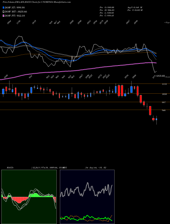Open the ADX indicator panel
This screenshot has height=224, width=170.
point(87,197)
